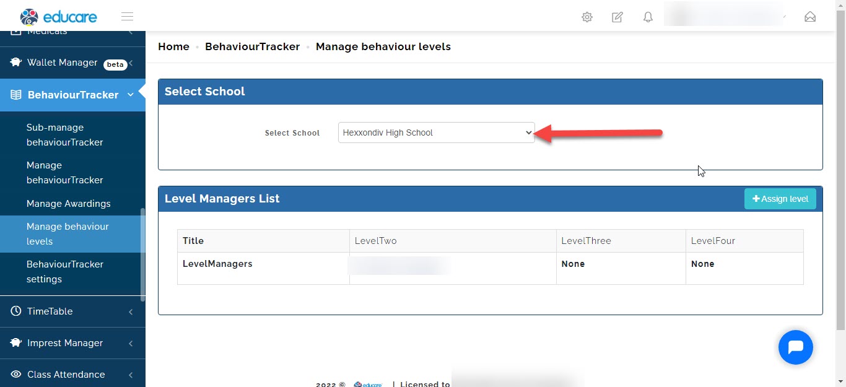Click the LevelThree column header
Viewport: 846px width, 387px height.
coord(621,241)
